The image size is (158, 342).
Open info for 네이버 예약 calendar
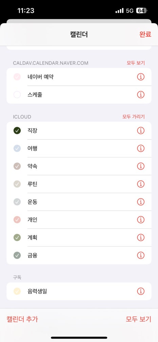141,77
